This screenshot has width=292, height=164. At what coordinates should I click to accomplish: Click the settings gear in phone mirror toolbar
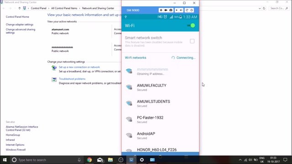[161, 10]
